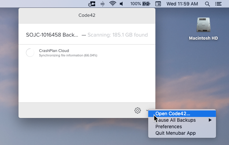Image resolution: width=229 pixels, height=145 pixels.
Task: Open the Bluetooth menu bar icon
Action: [103, 4]
